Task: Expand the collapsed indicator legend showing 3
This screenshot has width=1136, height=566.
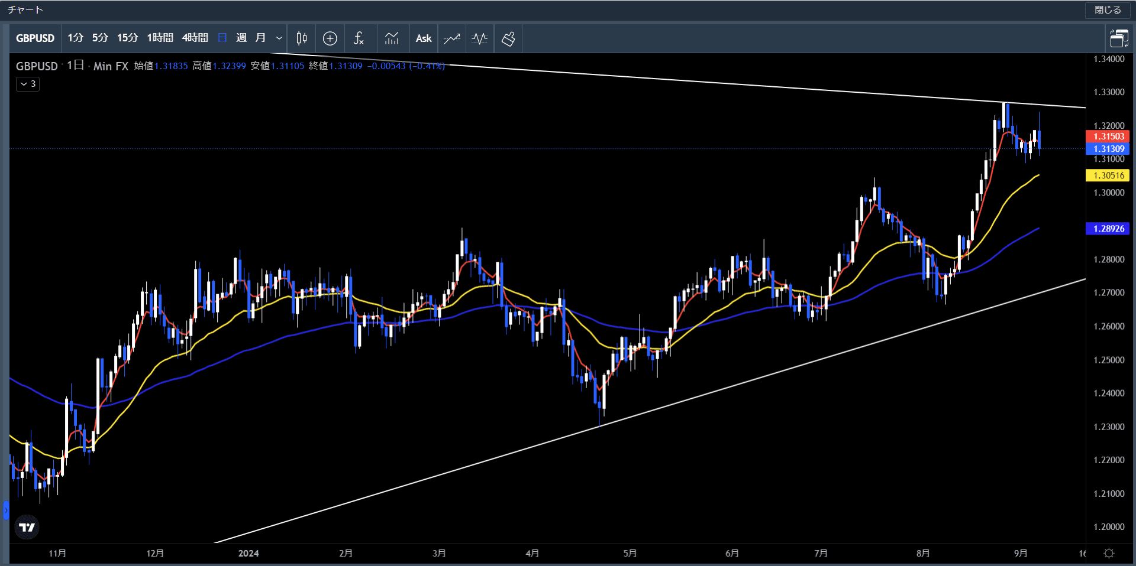Action: pos(28,84)
